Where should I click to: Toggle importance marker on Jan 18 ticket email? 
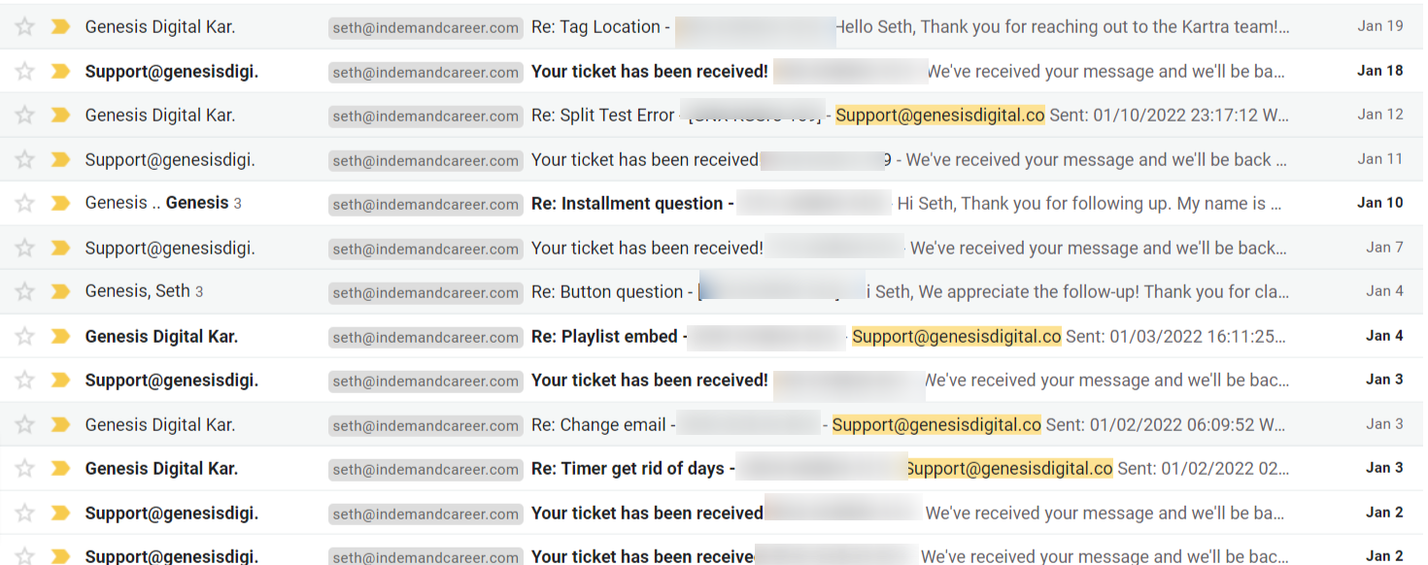point(60,71)
